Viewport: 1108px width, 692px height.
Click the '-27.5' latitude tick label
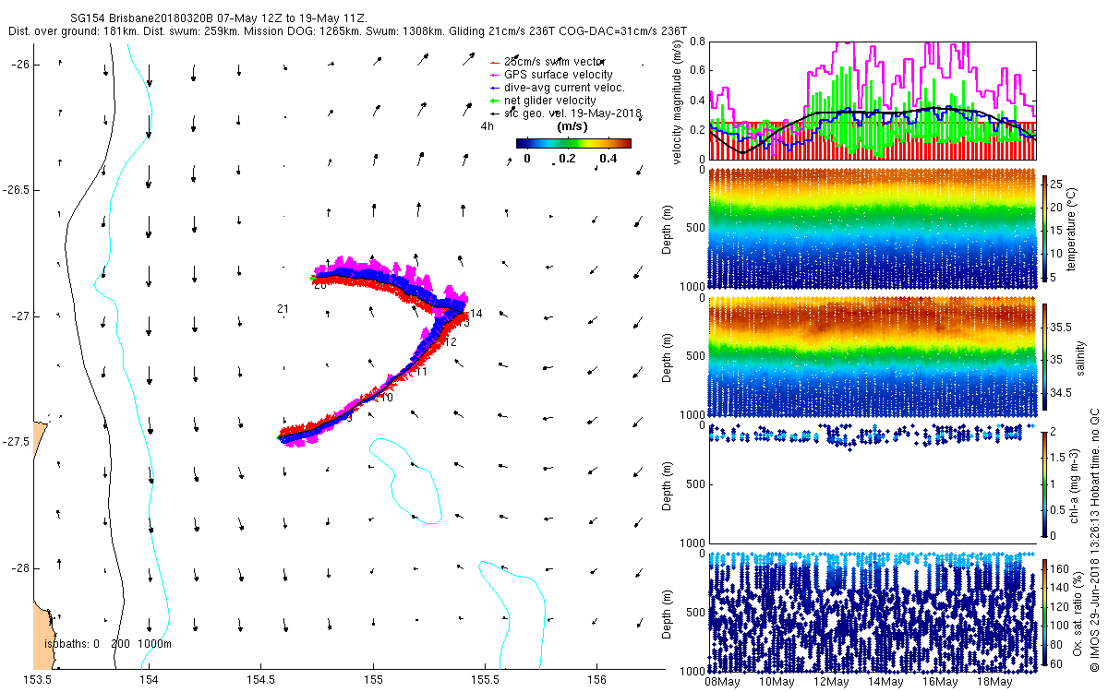tap(16, 442)
